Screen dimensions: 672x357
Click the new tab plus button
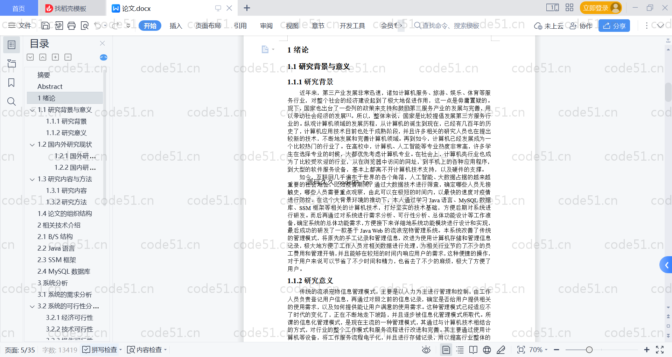[247, 8]
